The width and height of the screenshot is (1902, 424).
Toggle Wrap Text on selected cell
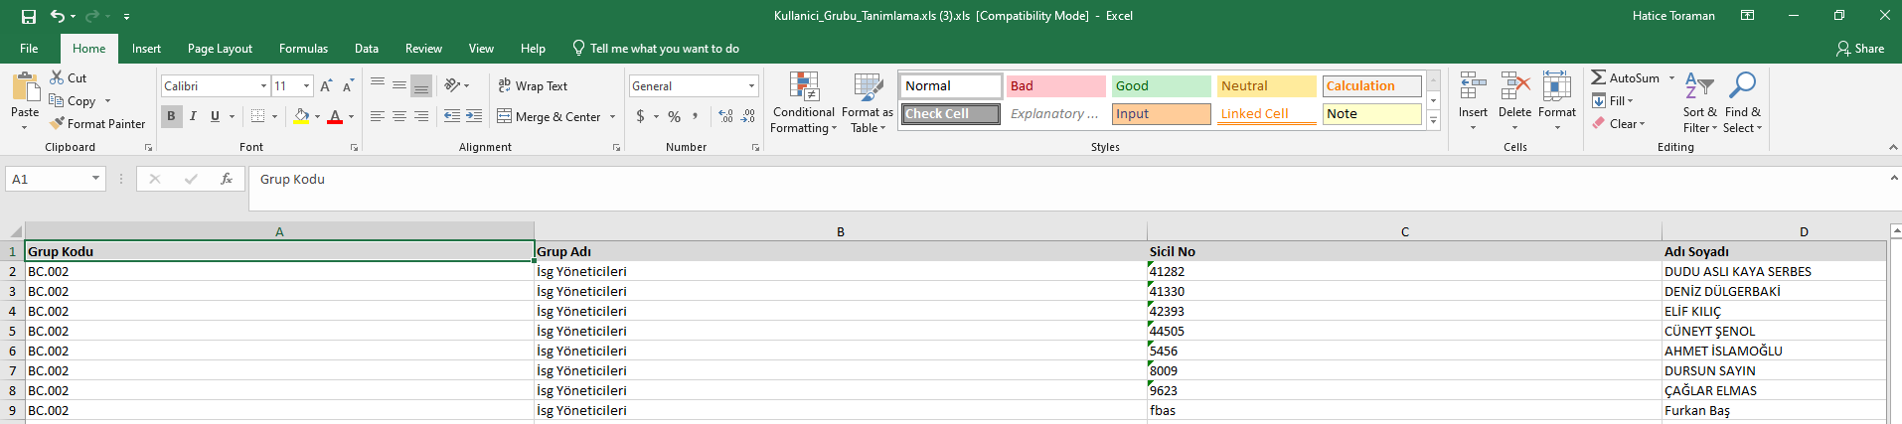[x=533, y=86]
